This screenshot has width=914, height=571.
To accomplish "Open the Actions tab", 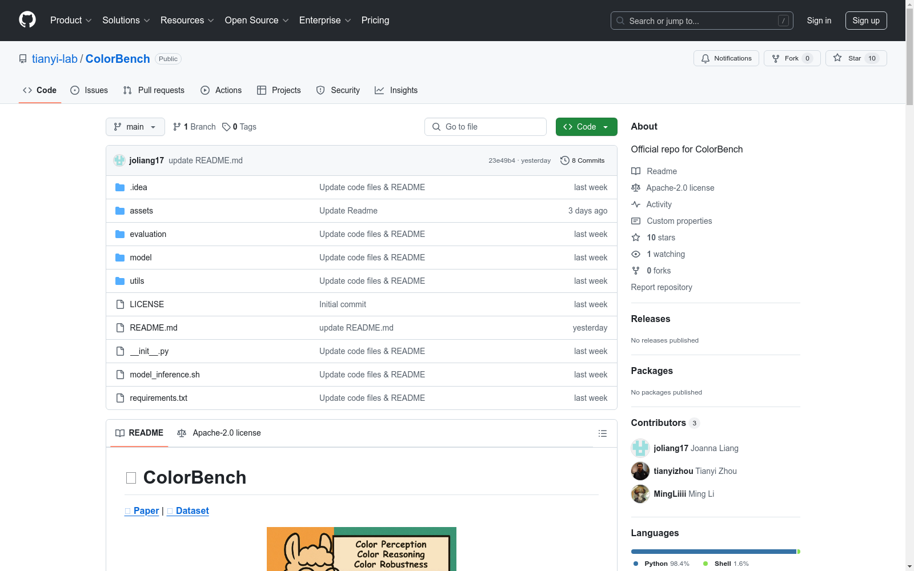I will pos(221,90).
